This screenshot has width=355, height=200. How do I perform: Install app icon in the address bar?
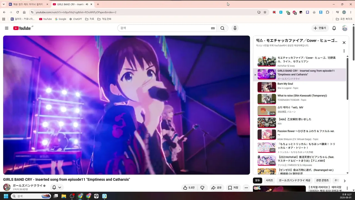click(x=259, y=12)
